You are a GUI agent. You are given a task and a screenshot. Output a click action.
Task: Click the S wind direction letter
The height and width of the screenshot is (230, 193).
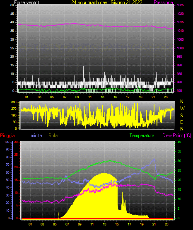pos(181,116)
